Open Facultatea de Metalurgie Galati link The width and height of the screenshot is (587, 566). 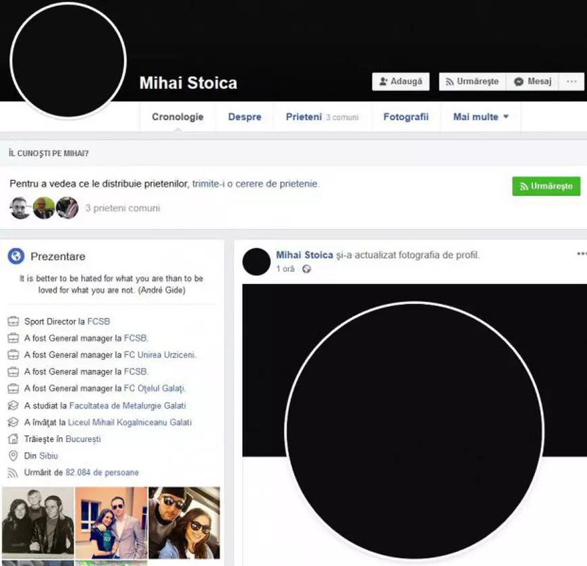128,406
